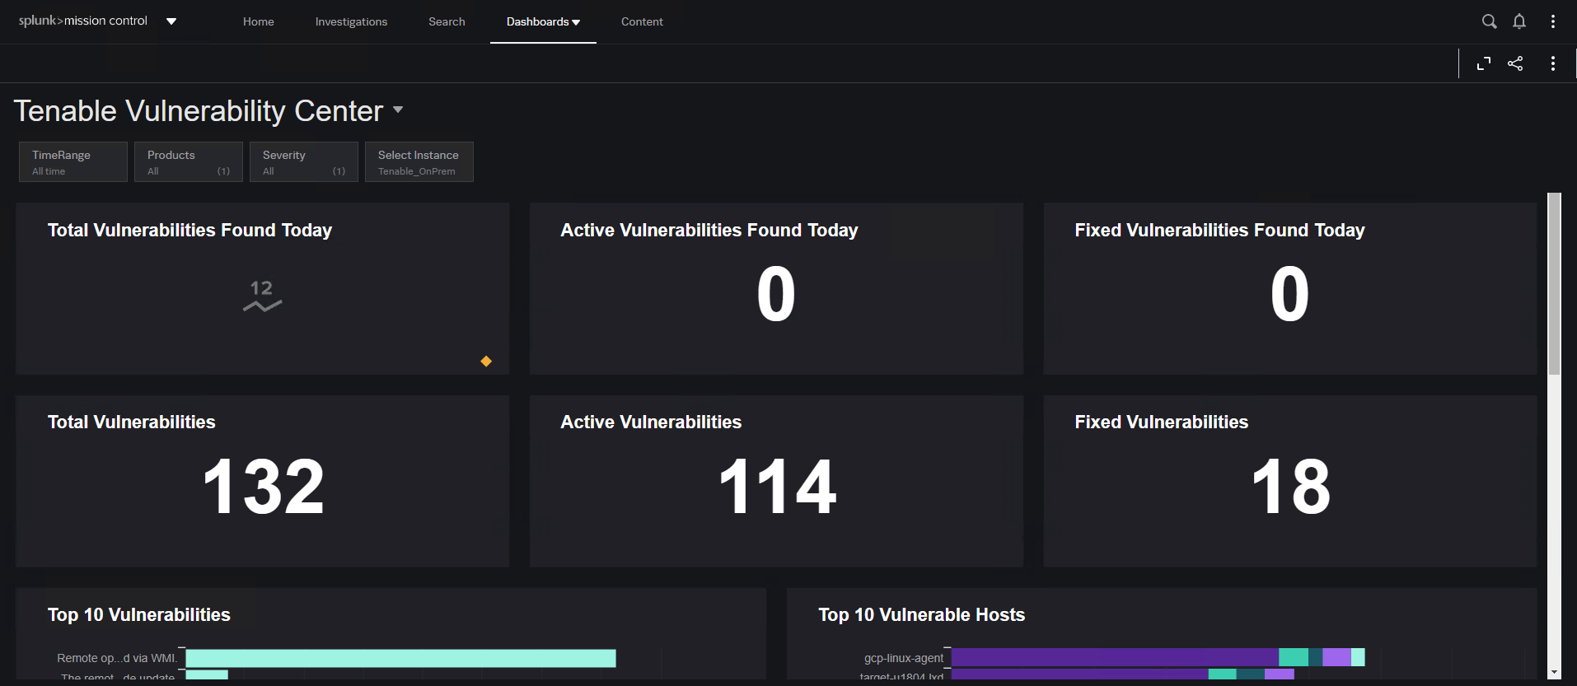
Task: Choose Select Instance Tenable_OnPrem dropdown
Action: (x=419, y=161)
